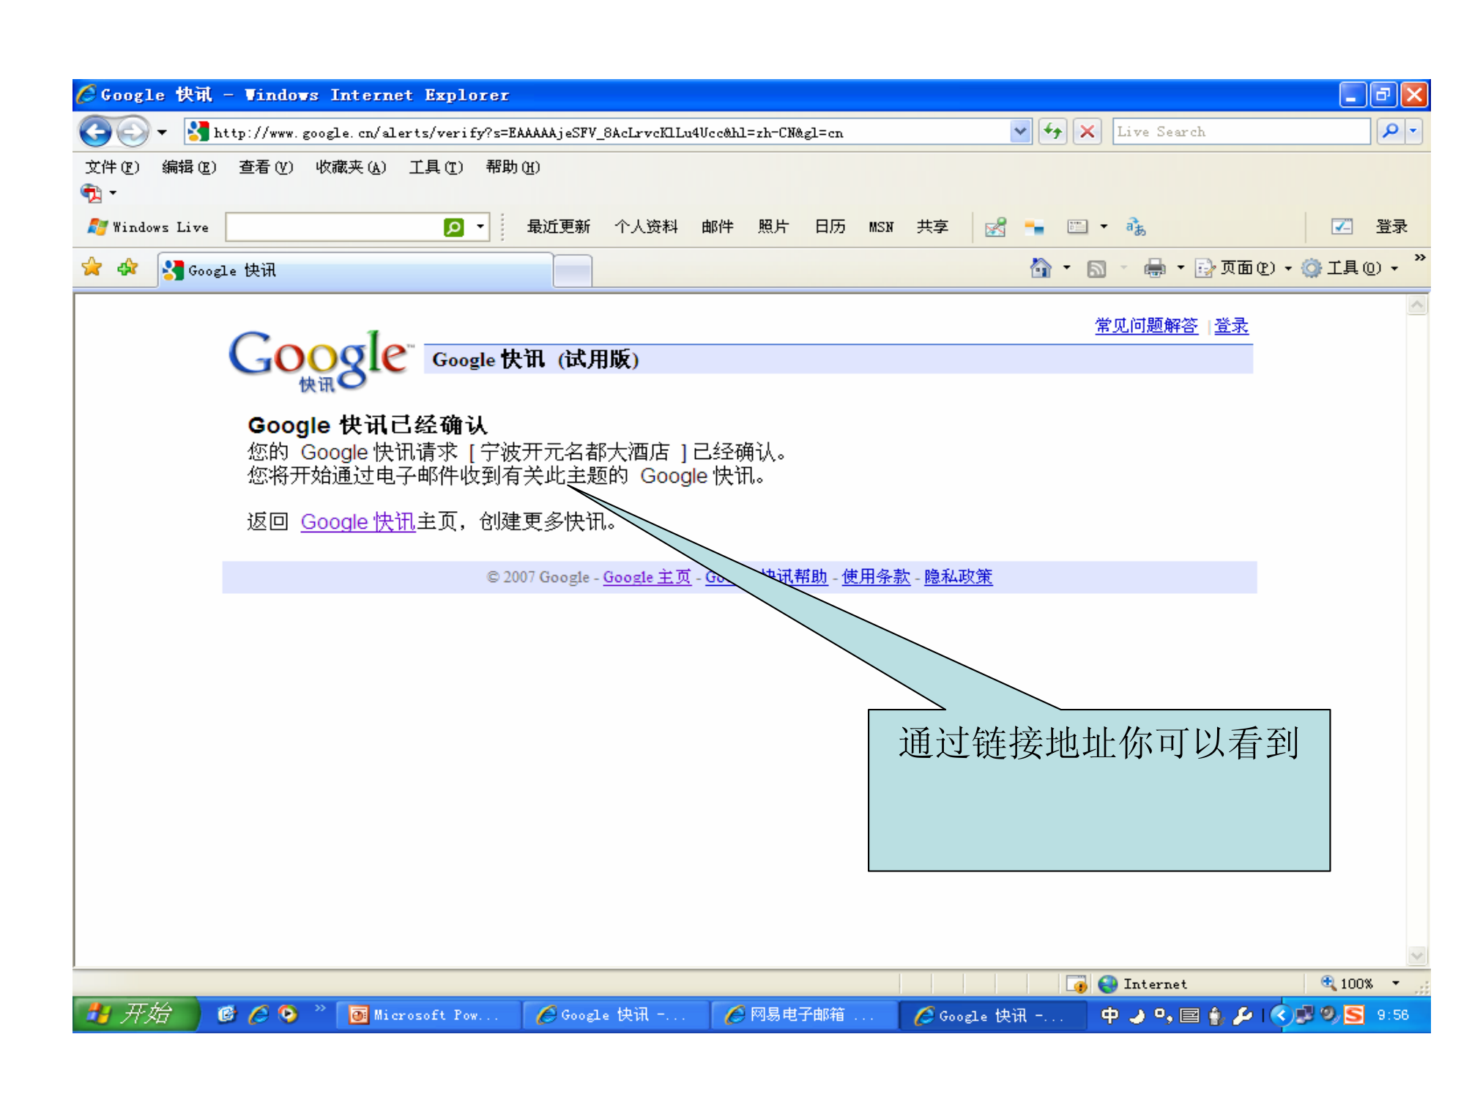Click the 使用条款 footer link
This screenshot has height=1097, width=1461.
[876, 577]
